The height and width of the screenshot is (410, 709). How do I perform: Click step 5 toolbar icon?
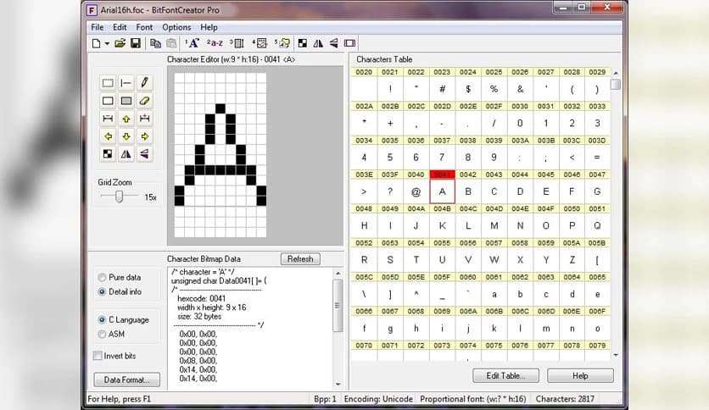click(x=282, y=43)
